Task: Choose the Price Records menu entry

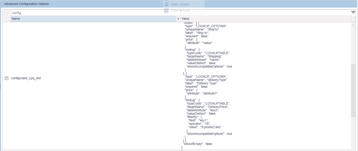Action: [180, 10]
